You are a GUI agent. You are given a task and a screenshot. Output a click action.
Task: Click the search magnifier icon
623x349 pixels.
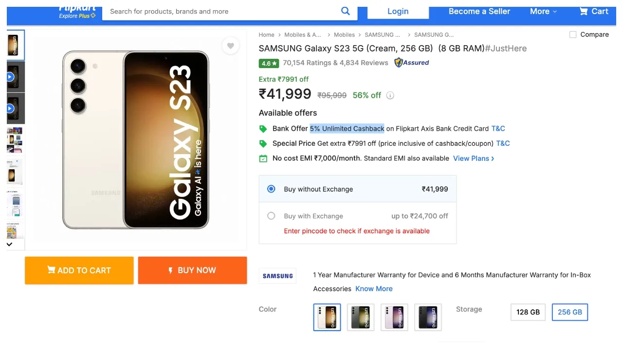tap(346, 11)
